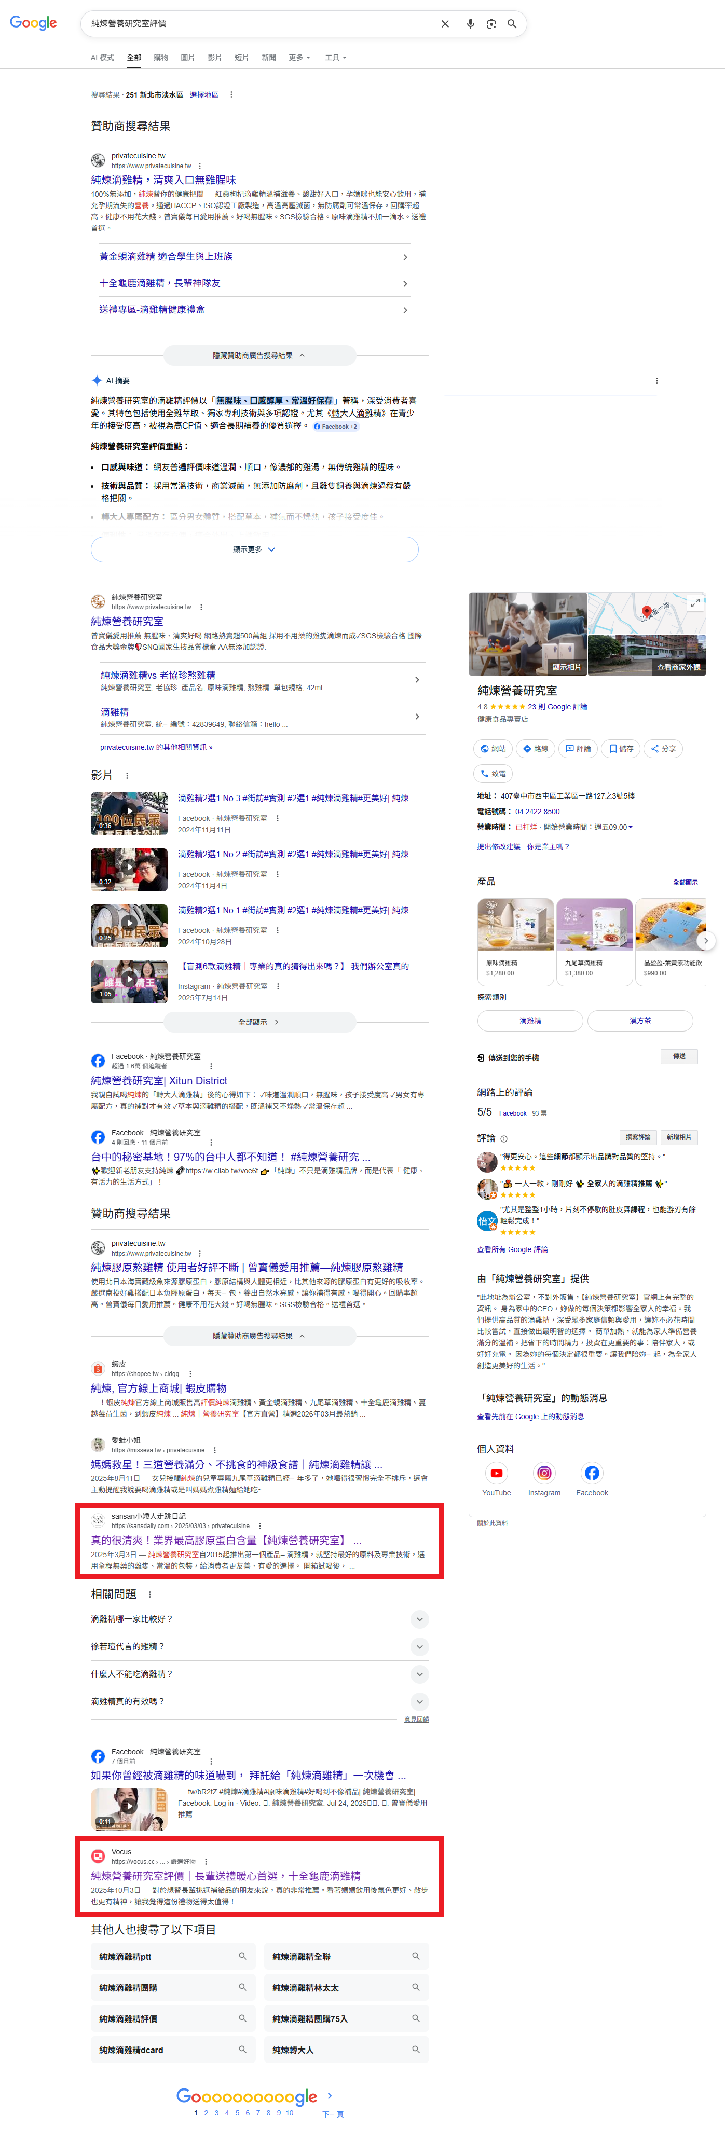This screenshot has height=2131, width=725.
Task: Select the 滴雞精 category chip
Action: pos(530,1021)
